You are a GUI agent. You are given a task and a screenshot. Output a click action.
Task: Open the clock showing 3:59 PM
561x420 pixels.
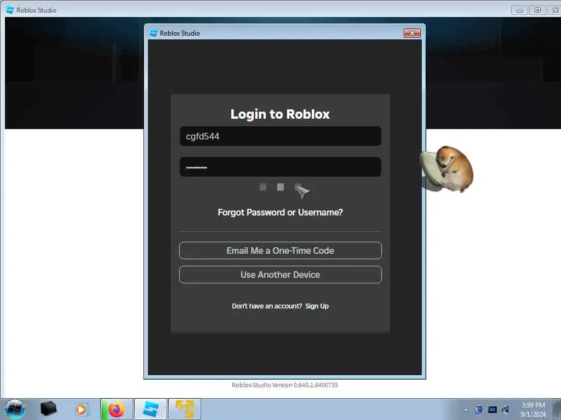[533, 410]
